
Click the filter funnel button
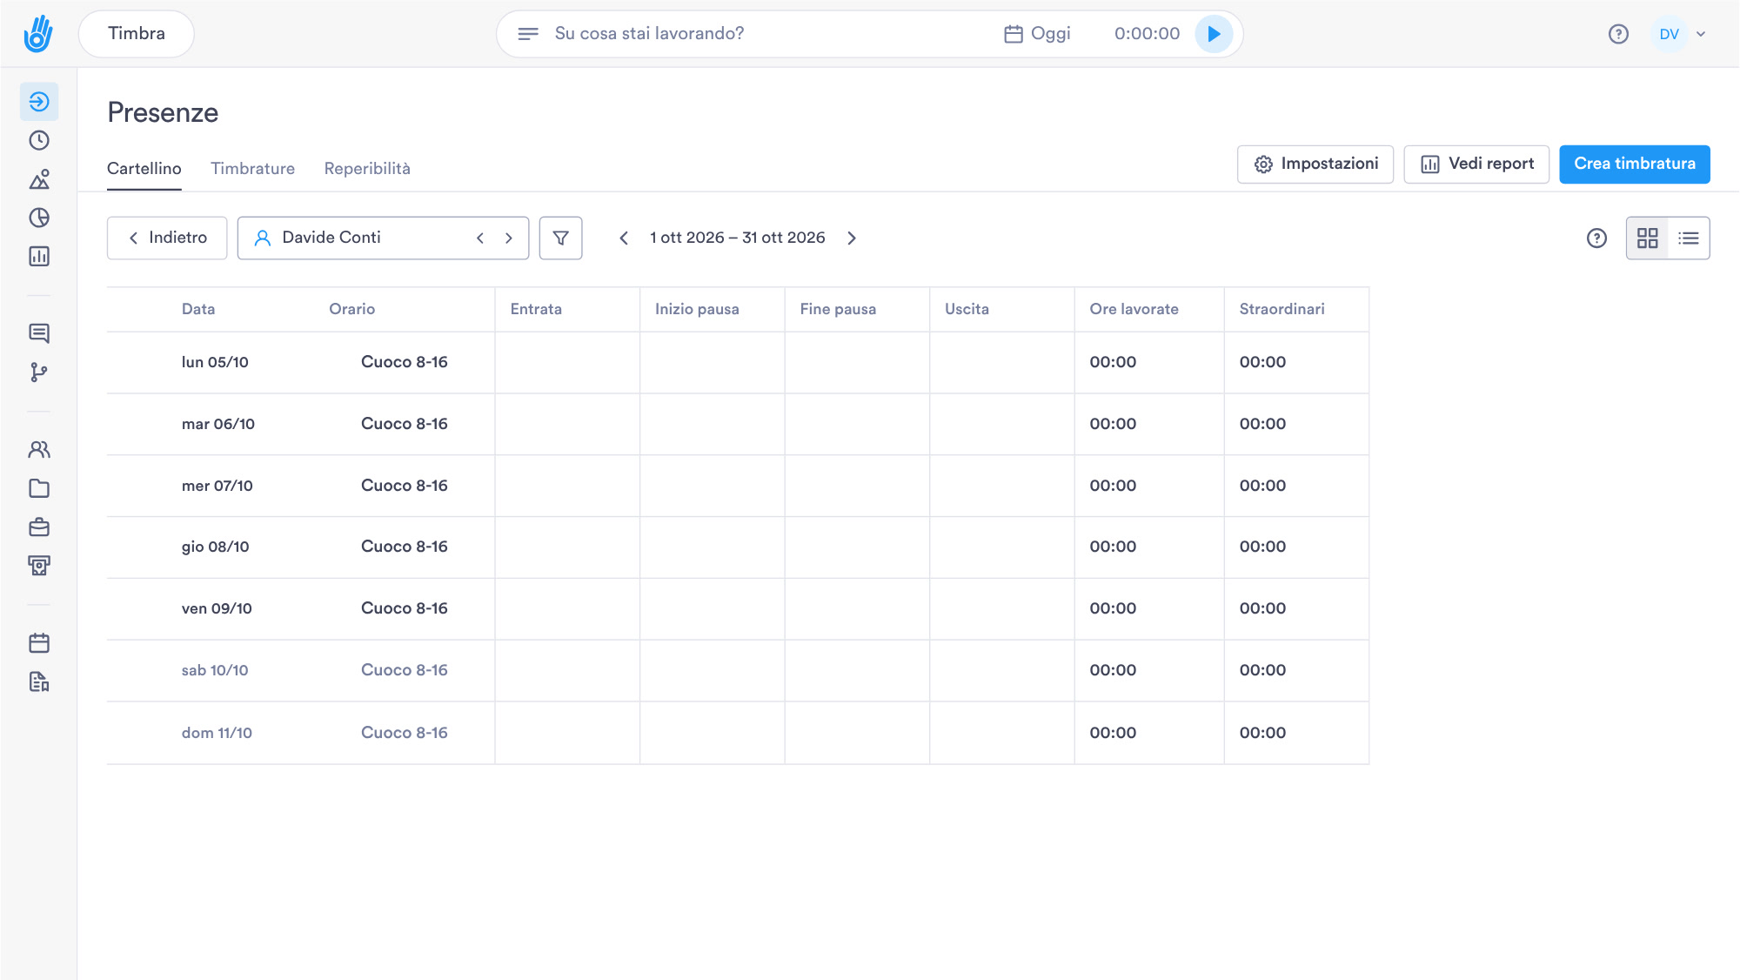click(561, 238)
